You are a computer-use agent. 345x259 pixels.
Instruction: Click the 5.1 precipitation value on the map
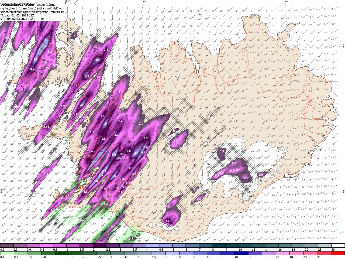pos(104,171)
